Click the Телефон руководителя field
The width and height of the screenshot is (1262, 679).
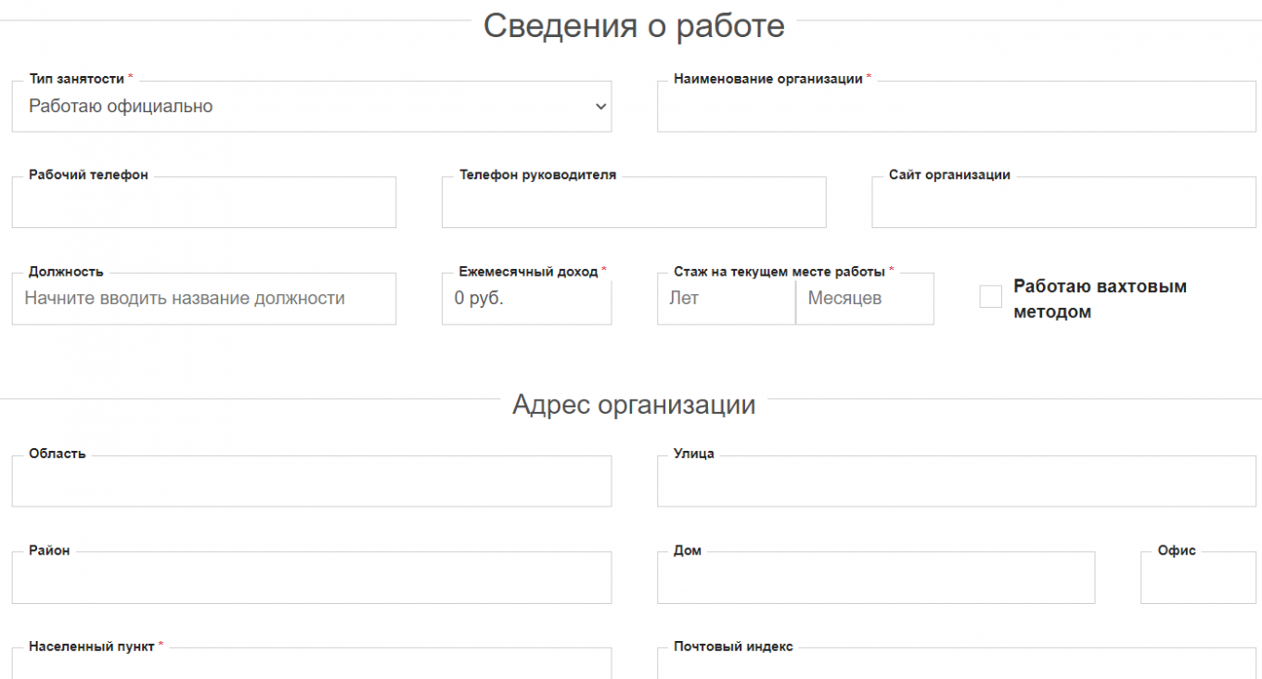pos(633,203)
